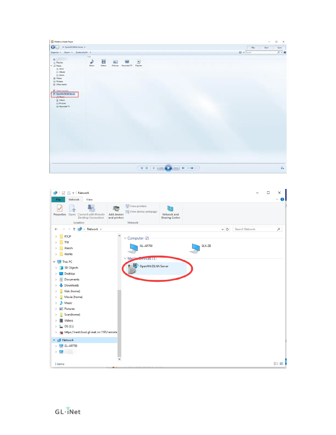
Task: Open the File tab in Explorer
Action: 58,200
